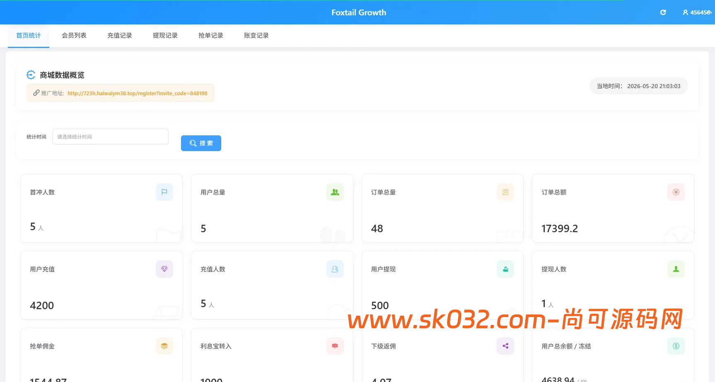The image size is (715, 382).
Task: Click the users icon on 用户总量 card
Action: [x=335, y=192]
